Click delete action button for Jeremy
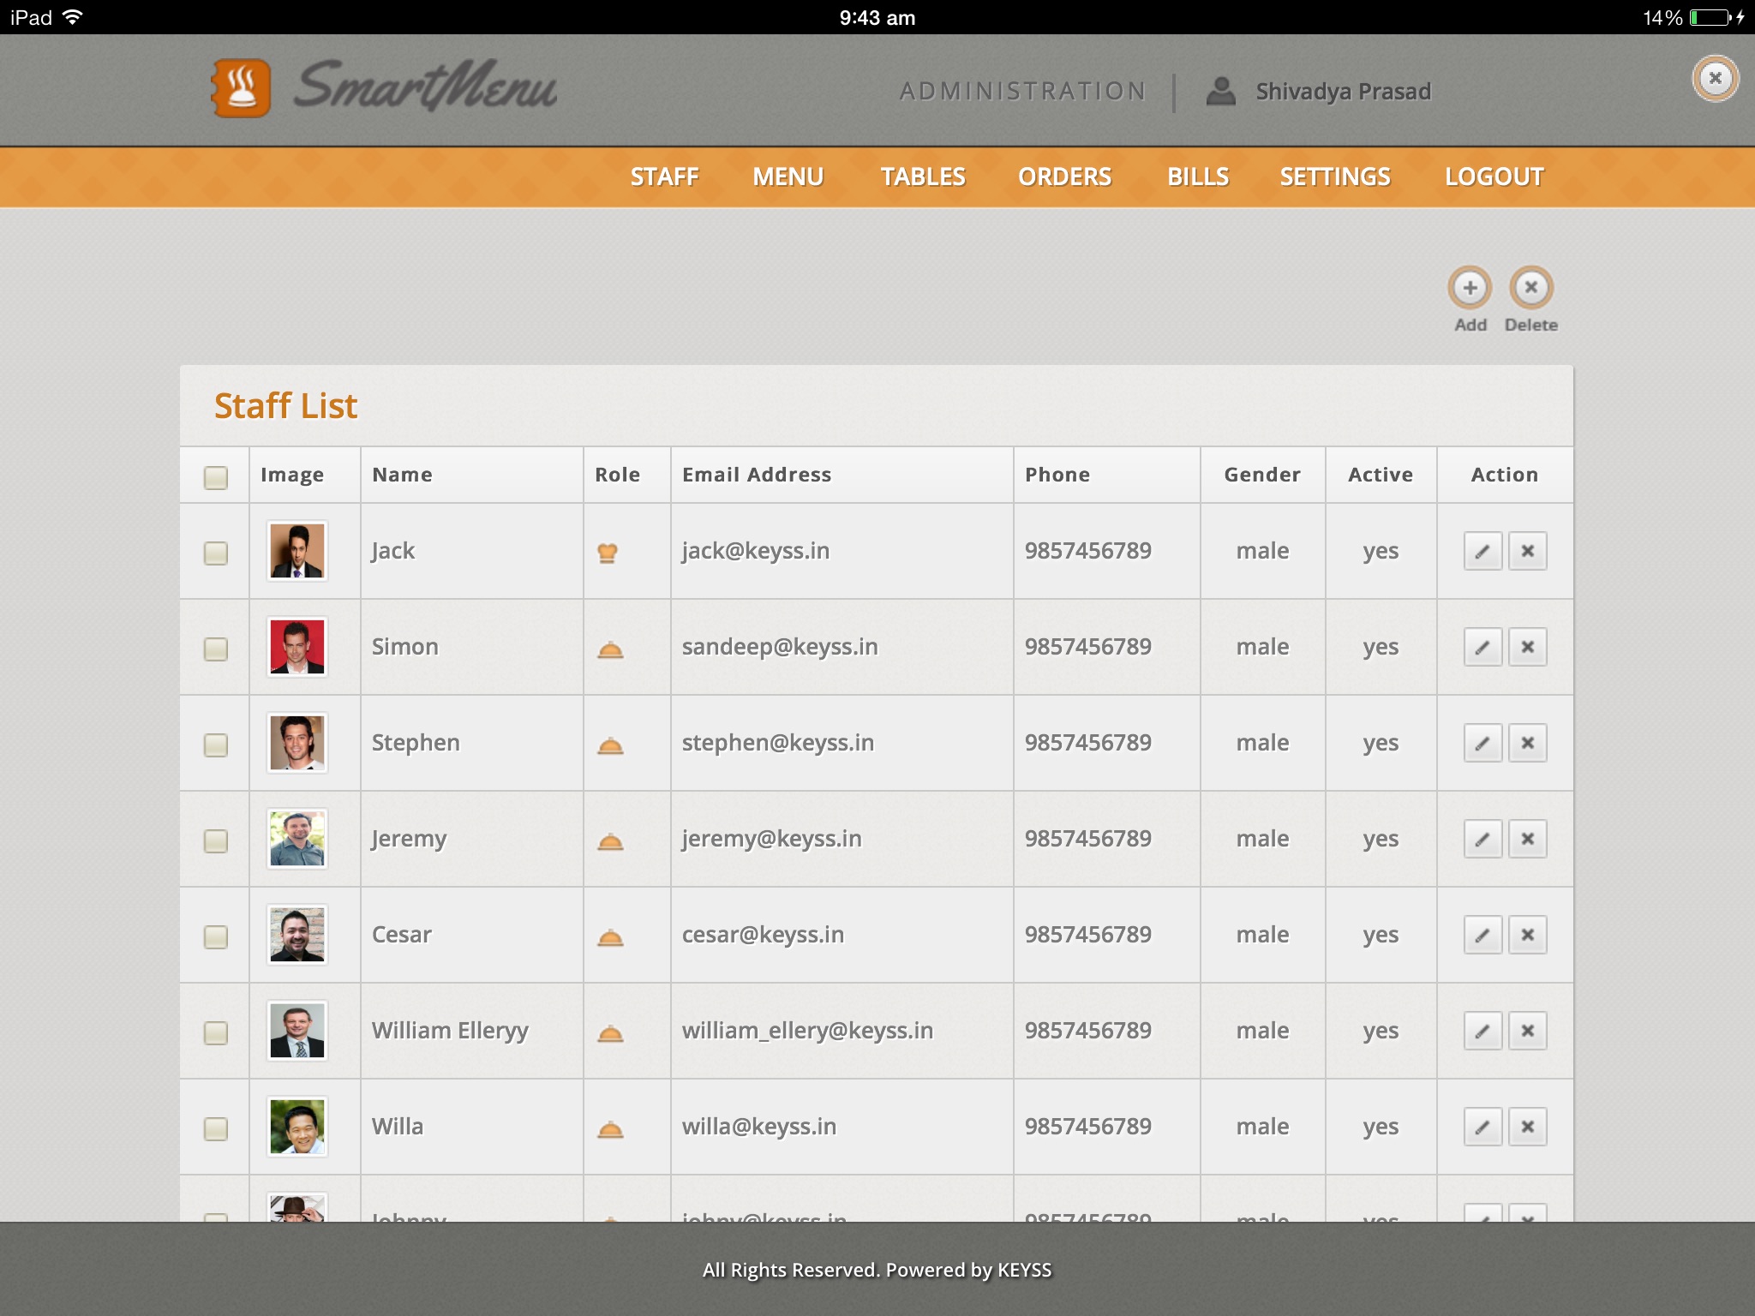1755x1316 pixels. tap(1527, 838)
